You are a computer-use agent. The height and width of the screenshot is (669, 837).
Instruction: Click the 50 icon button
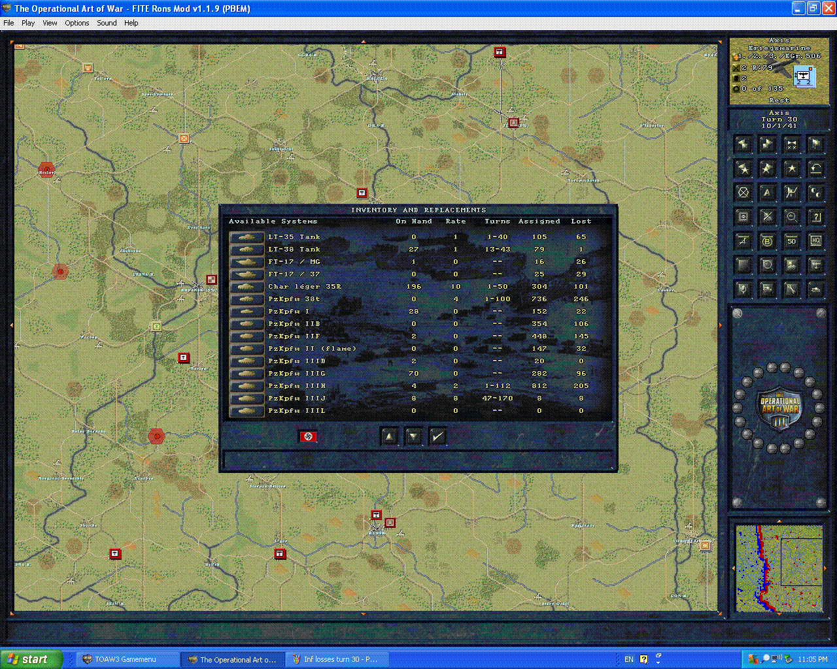[791, 241]
